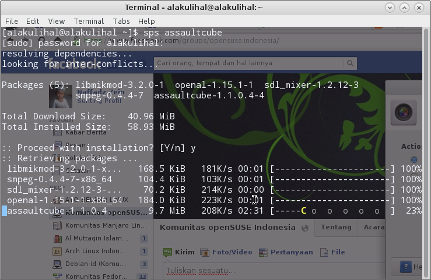Click the 'sps assaultcube' command text
The image size is (431, 280).
click(x=183, y=33)
